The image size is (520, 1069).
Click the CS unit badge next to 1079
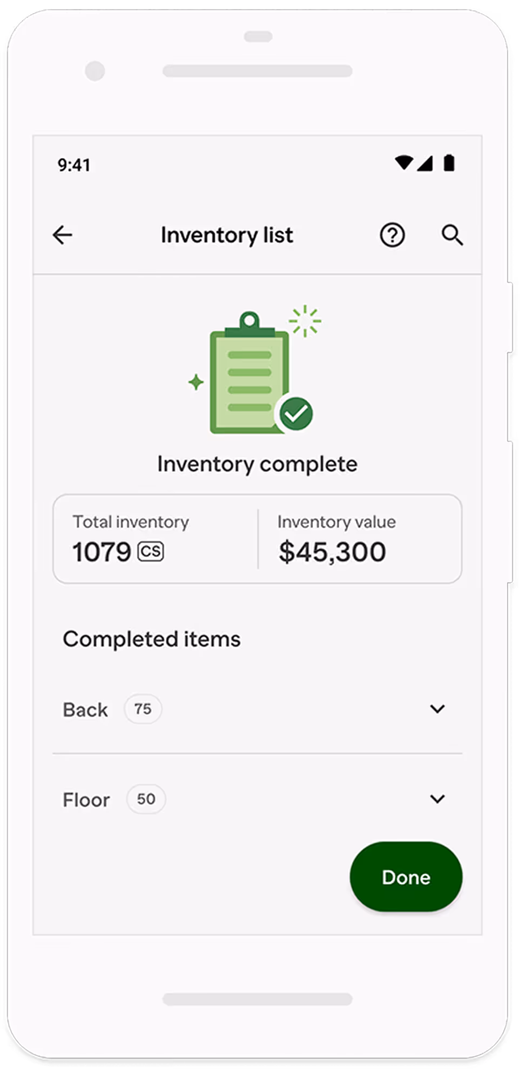[x=151, y=551]
